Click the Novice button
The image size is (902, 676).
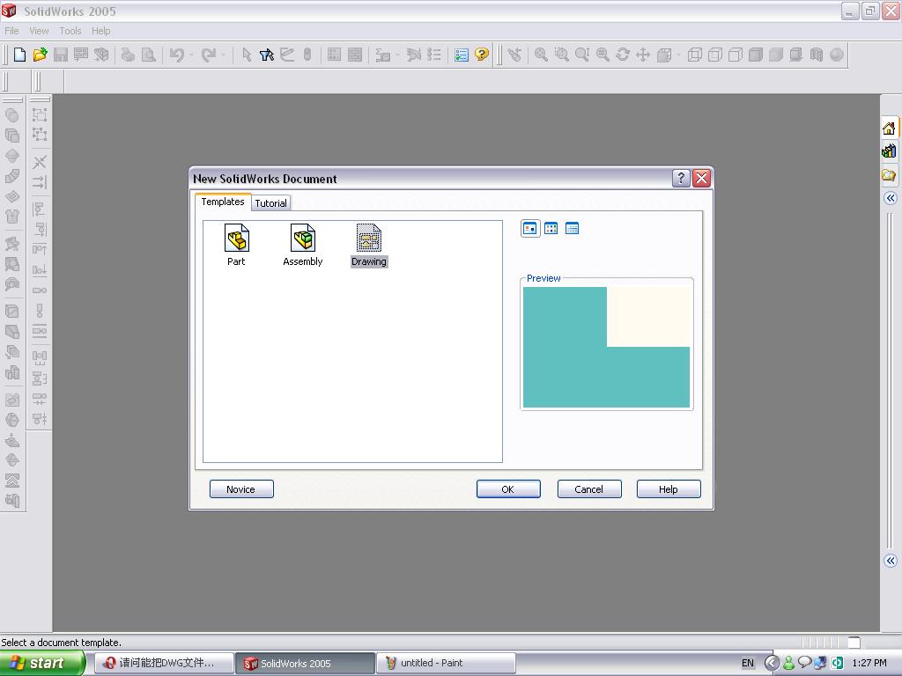click(x=241, y=489)
